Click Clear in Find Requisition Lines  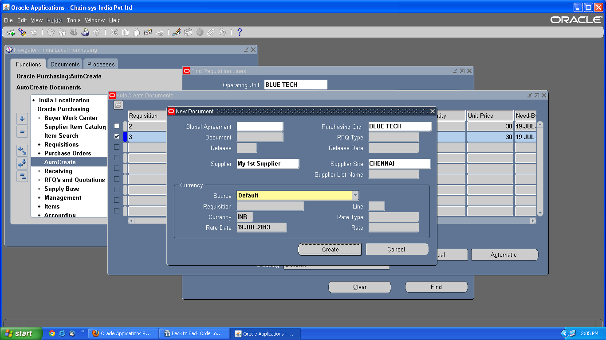pos(360,287)
